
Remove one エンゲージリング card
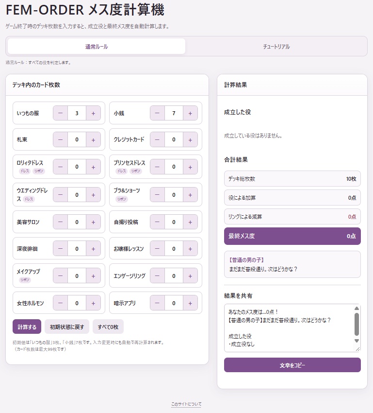point(158,276)
